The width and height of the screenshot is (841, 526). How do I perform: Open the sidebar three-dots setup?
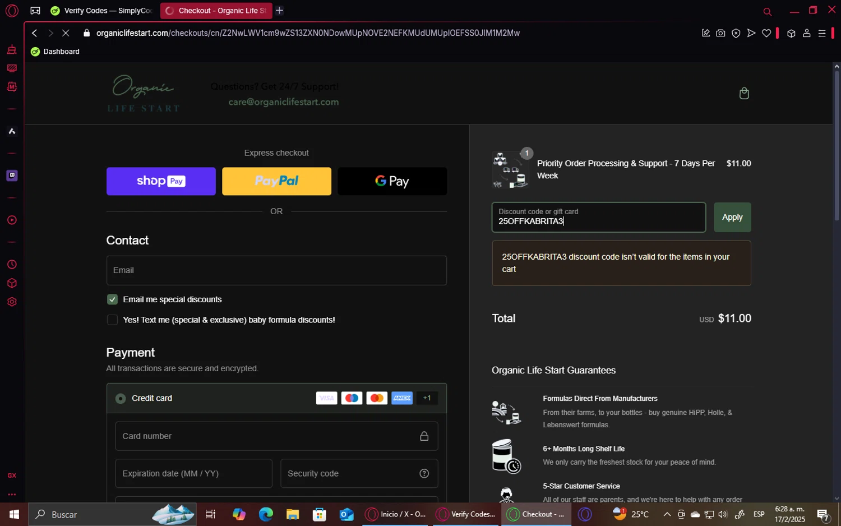click(x=12, y=495)
